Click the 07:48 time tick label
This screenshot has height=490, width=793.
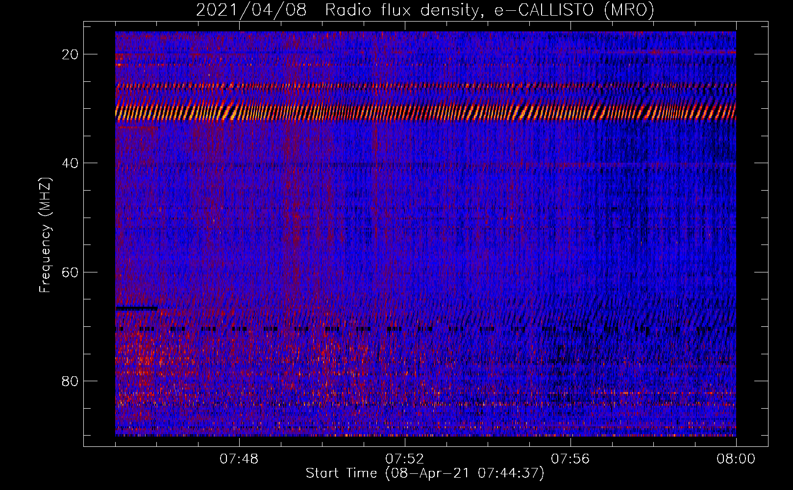click(x=239, y=459)
